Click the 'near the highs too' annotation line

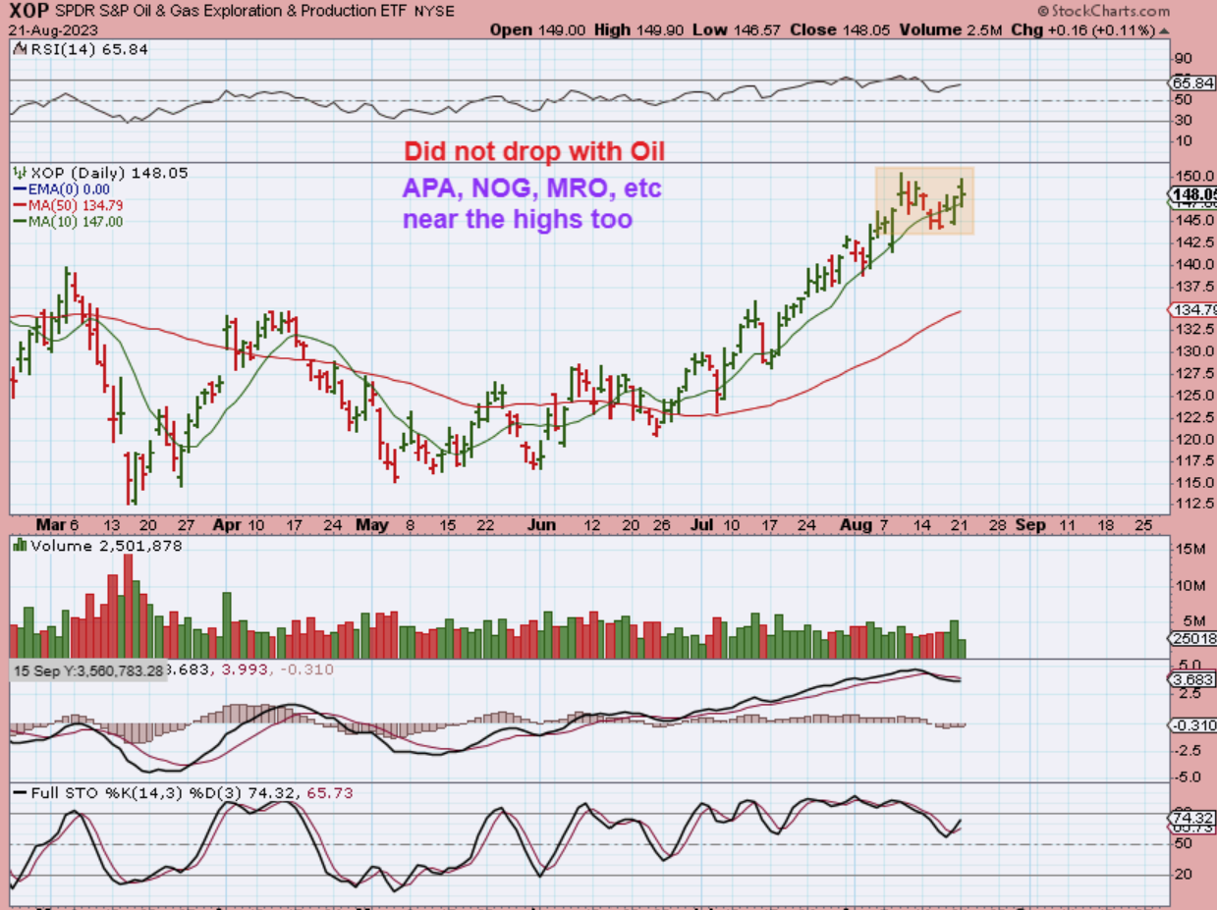pyautogui.click(x=518, y=220)
